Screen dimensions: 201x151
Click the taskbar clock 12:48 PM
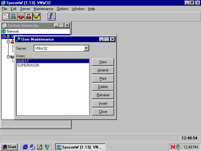[x=191, y=147]
